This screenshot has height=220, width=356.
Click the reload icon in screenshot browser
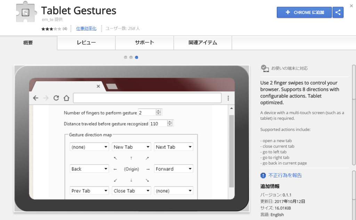tap(56, 98)
